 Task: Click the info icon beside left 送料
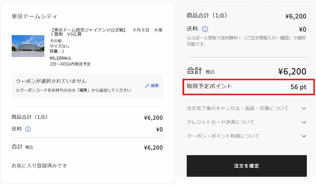28,129
